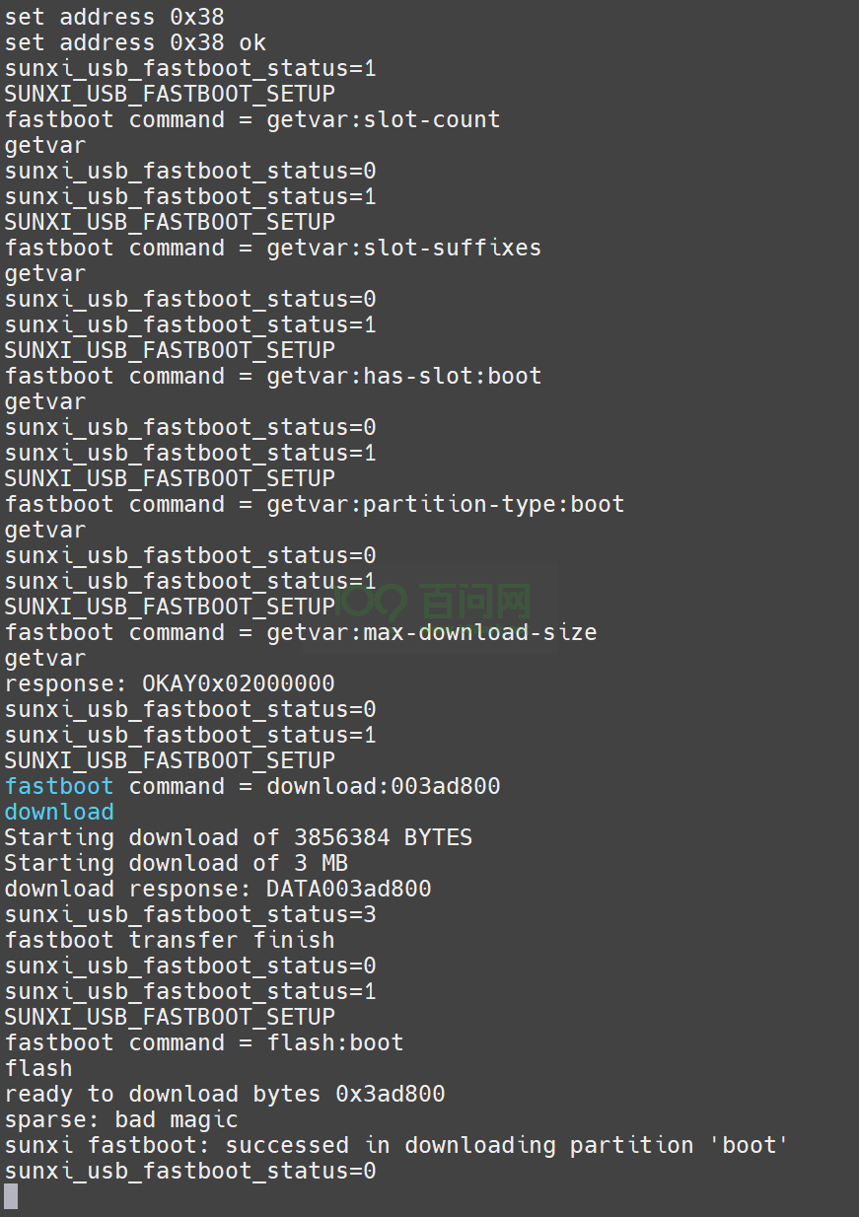
Task: Click the getvar:max-download-size command line
Action: [x=301, y=632]
